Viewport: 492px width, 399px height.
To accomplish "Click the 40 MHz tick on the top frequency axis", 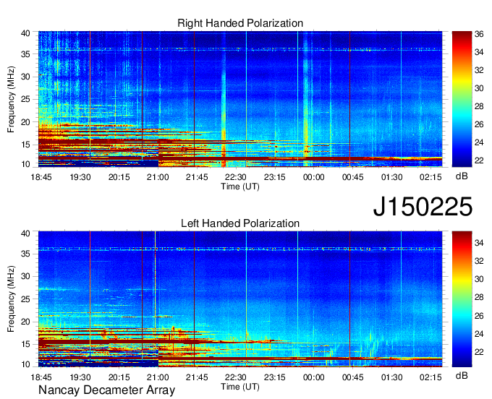I will pos(25,33).
